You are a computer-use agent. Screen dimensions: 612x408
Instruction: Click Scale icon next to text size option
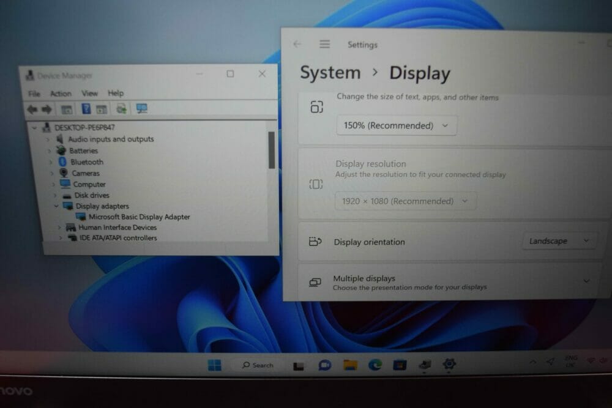pos(316,107)
